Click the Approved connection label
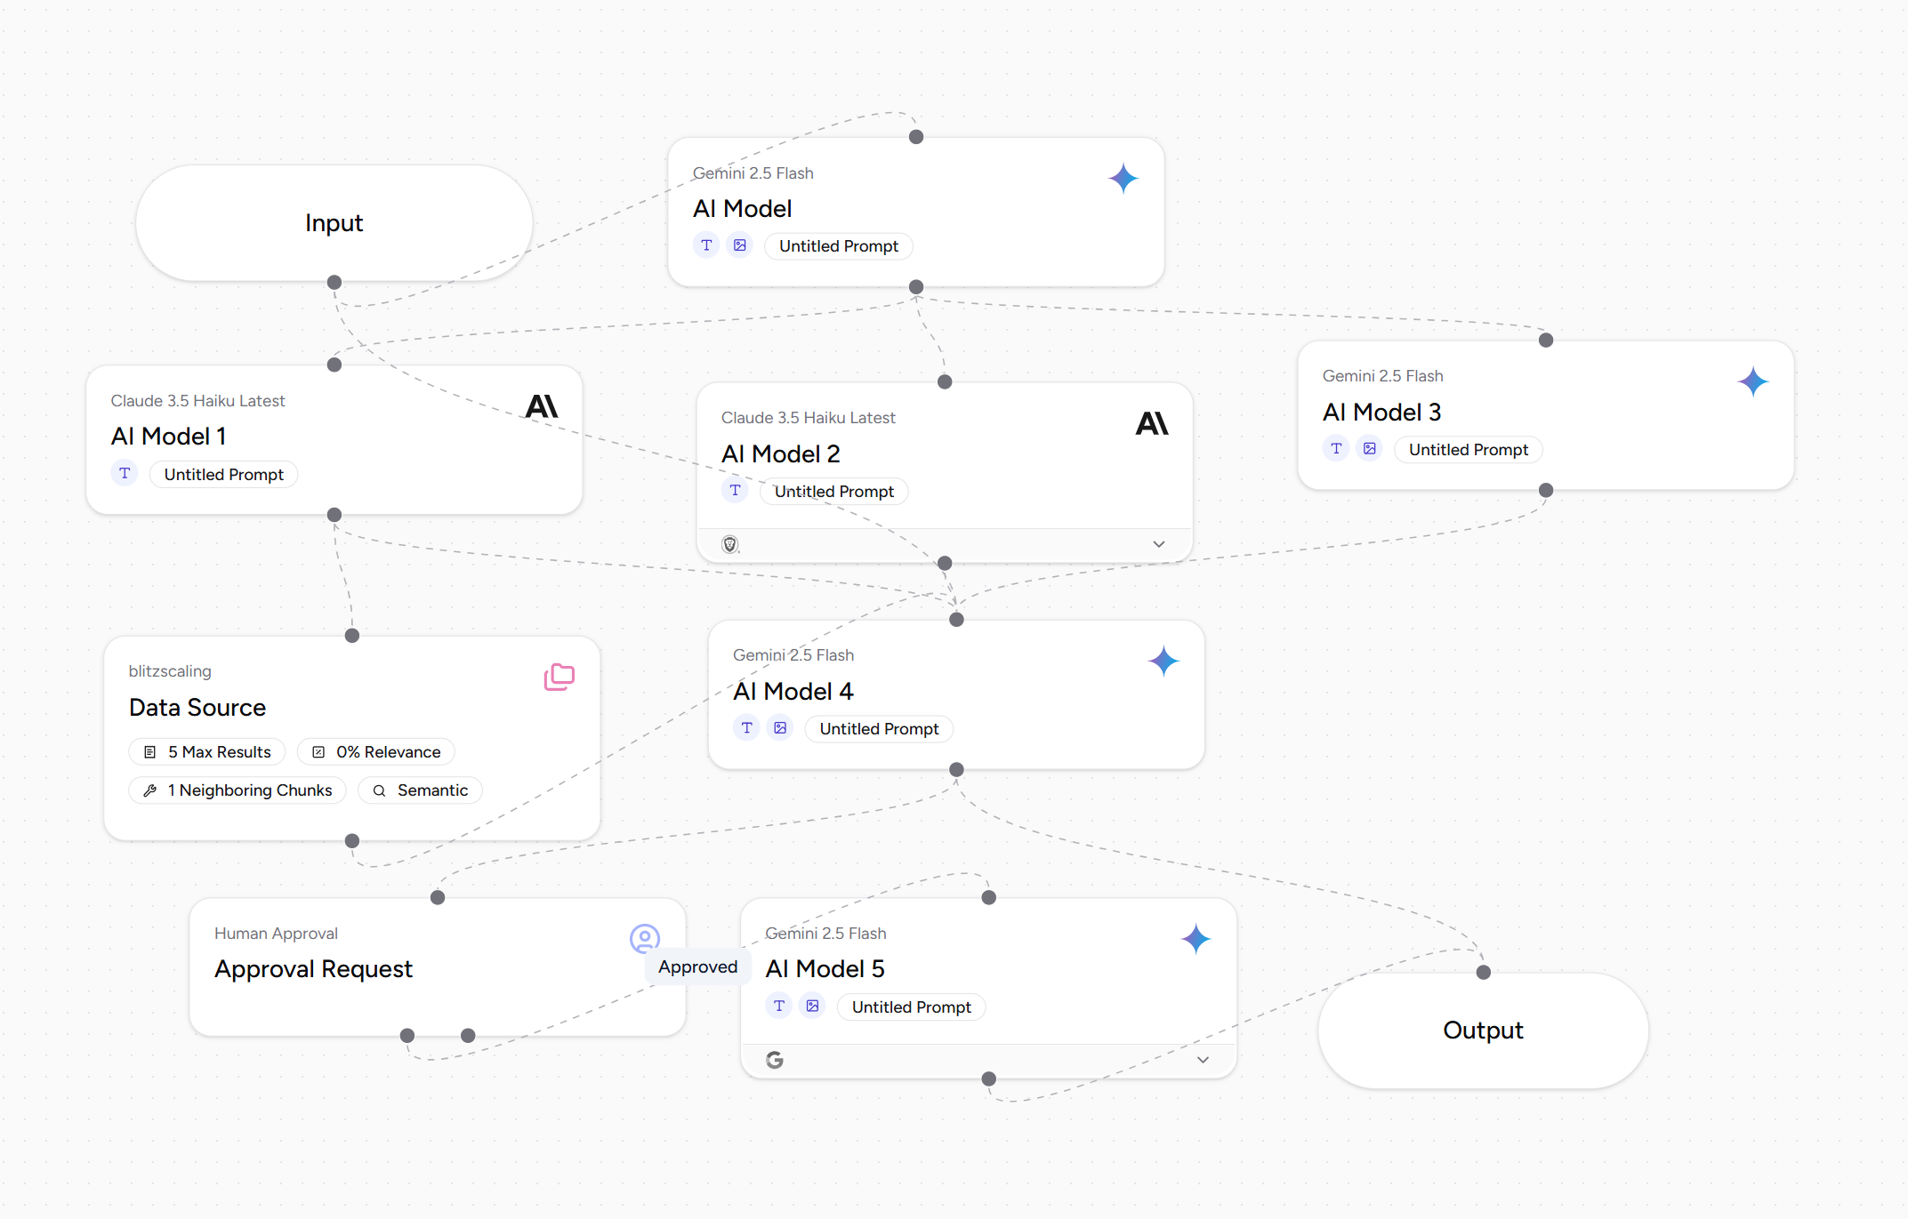1908x1219 pixels. 697,967
